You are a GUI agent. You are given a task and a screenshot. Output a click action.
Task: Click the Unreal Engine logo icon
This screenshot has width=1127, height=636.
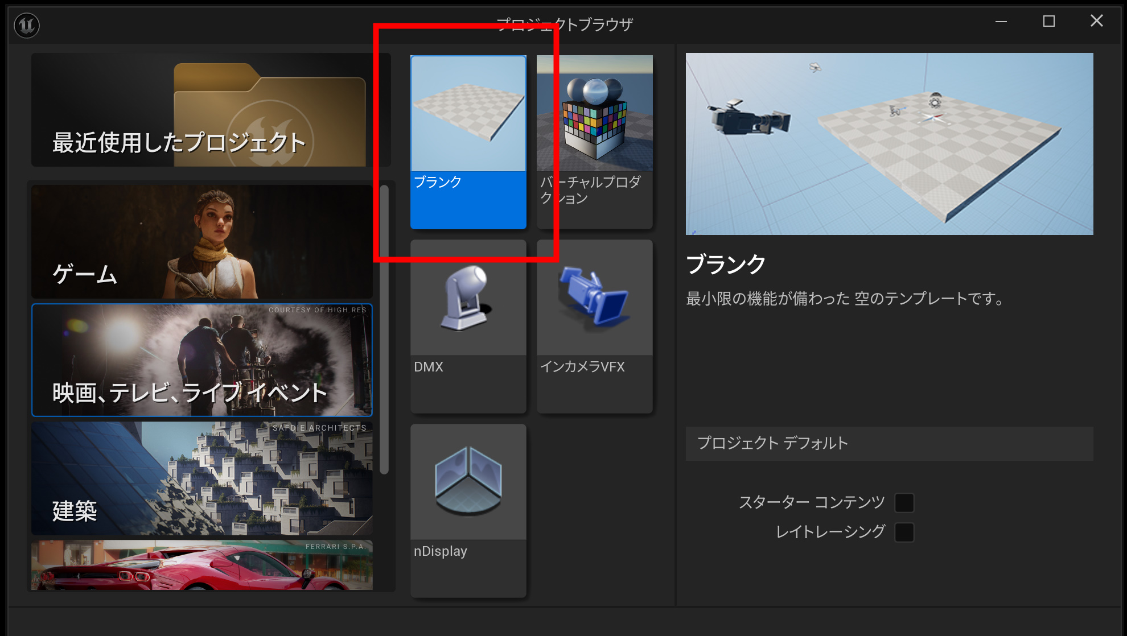click(x=27, y=25)
